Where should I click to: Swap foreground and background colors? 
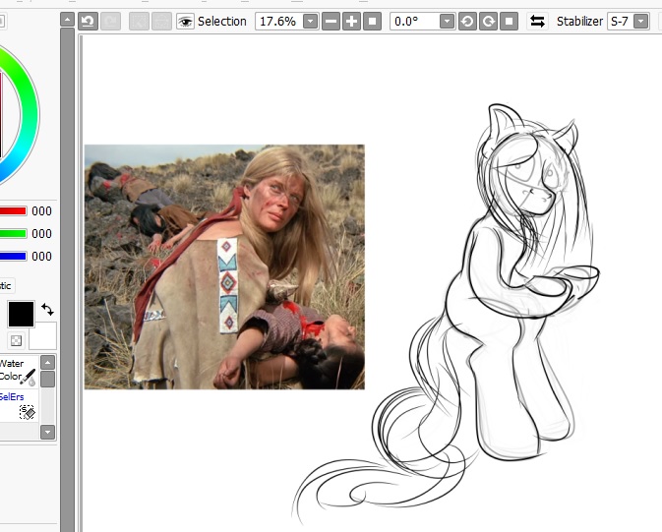point(48,310)
